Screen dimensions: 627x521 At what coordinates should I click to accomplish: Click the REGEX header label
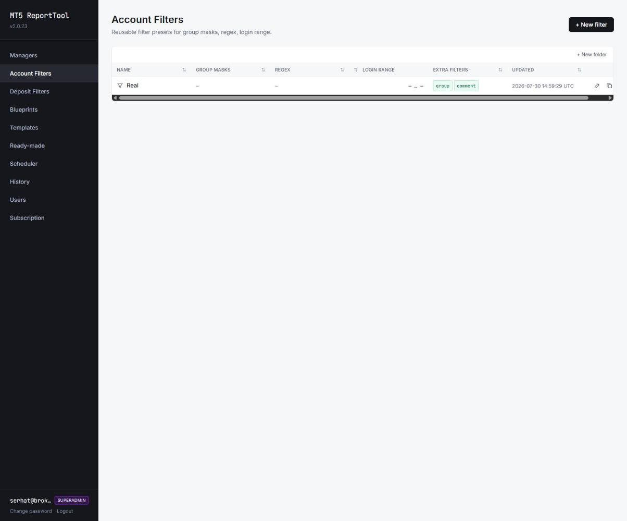[282, 70]
